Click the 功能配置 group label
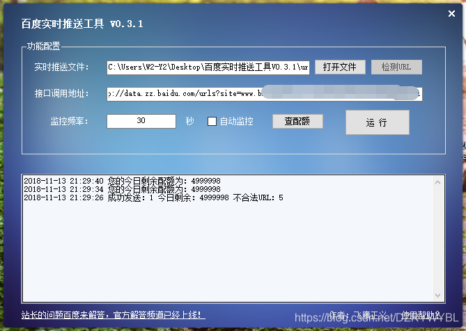The height and width of the screenshot is (331, 466). [43, 47]
